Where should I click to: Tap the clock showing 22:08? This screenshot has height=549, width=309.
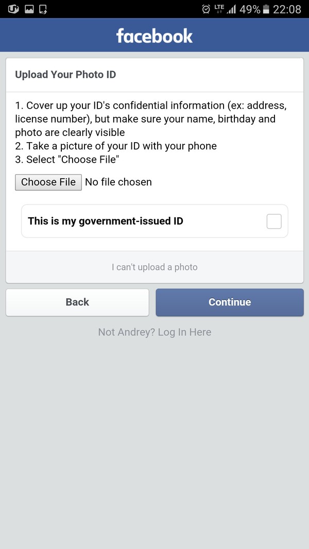point(287,9)
